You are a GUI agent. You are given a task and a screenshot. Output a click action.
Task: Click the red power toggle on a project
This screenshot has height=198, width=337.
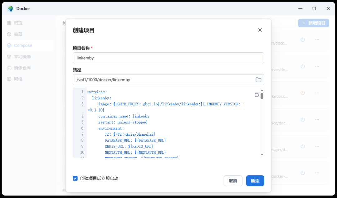point(302,93)
